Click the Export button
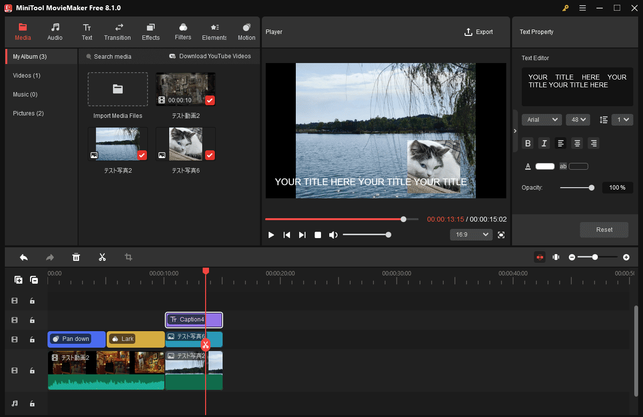The height and width of the screenshot is (417, 643). (478, 32)
